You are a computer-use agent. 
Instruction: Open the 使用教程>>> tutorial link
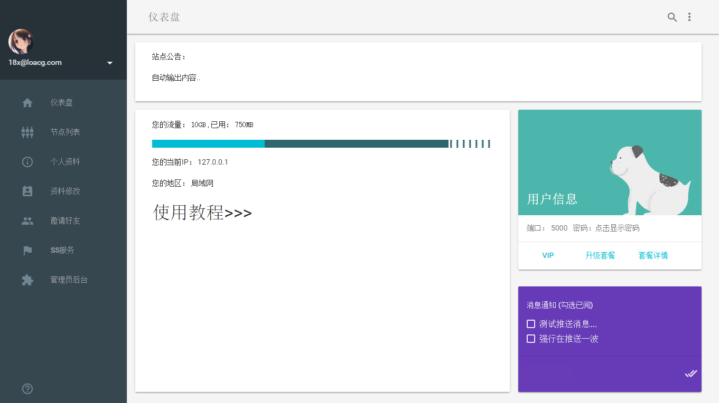point(201,213)
